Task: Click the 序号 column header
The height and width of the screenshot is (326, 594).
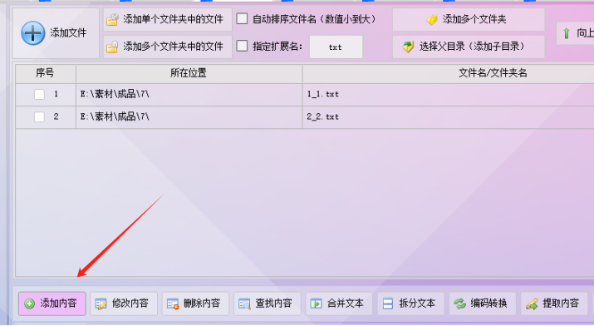Action: coord(46,73)
